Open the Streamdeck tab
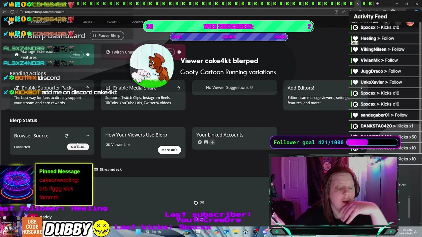 click(x=108, y=169)
